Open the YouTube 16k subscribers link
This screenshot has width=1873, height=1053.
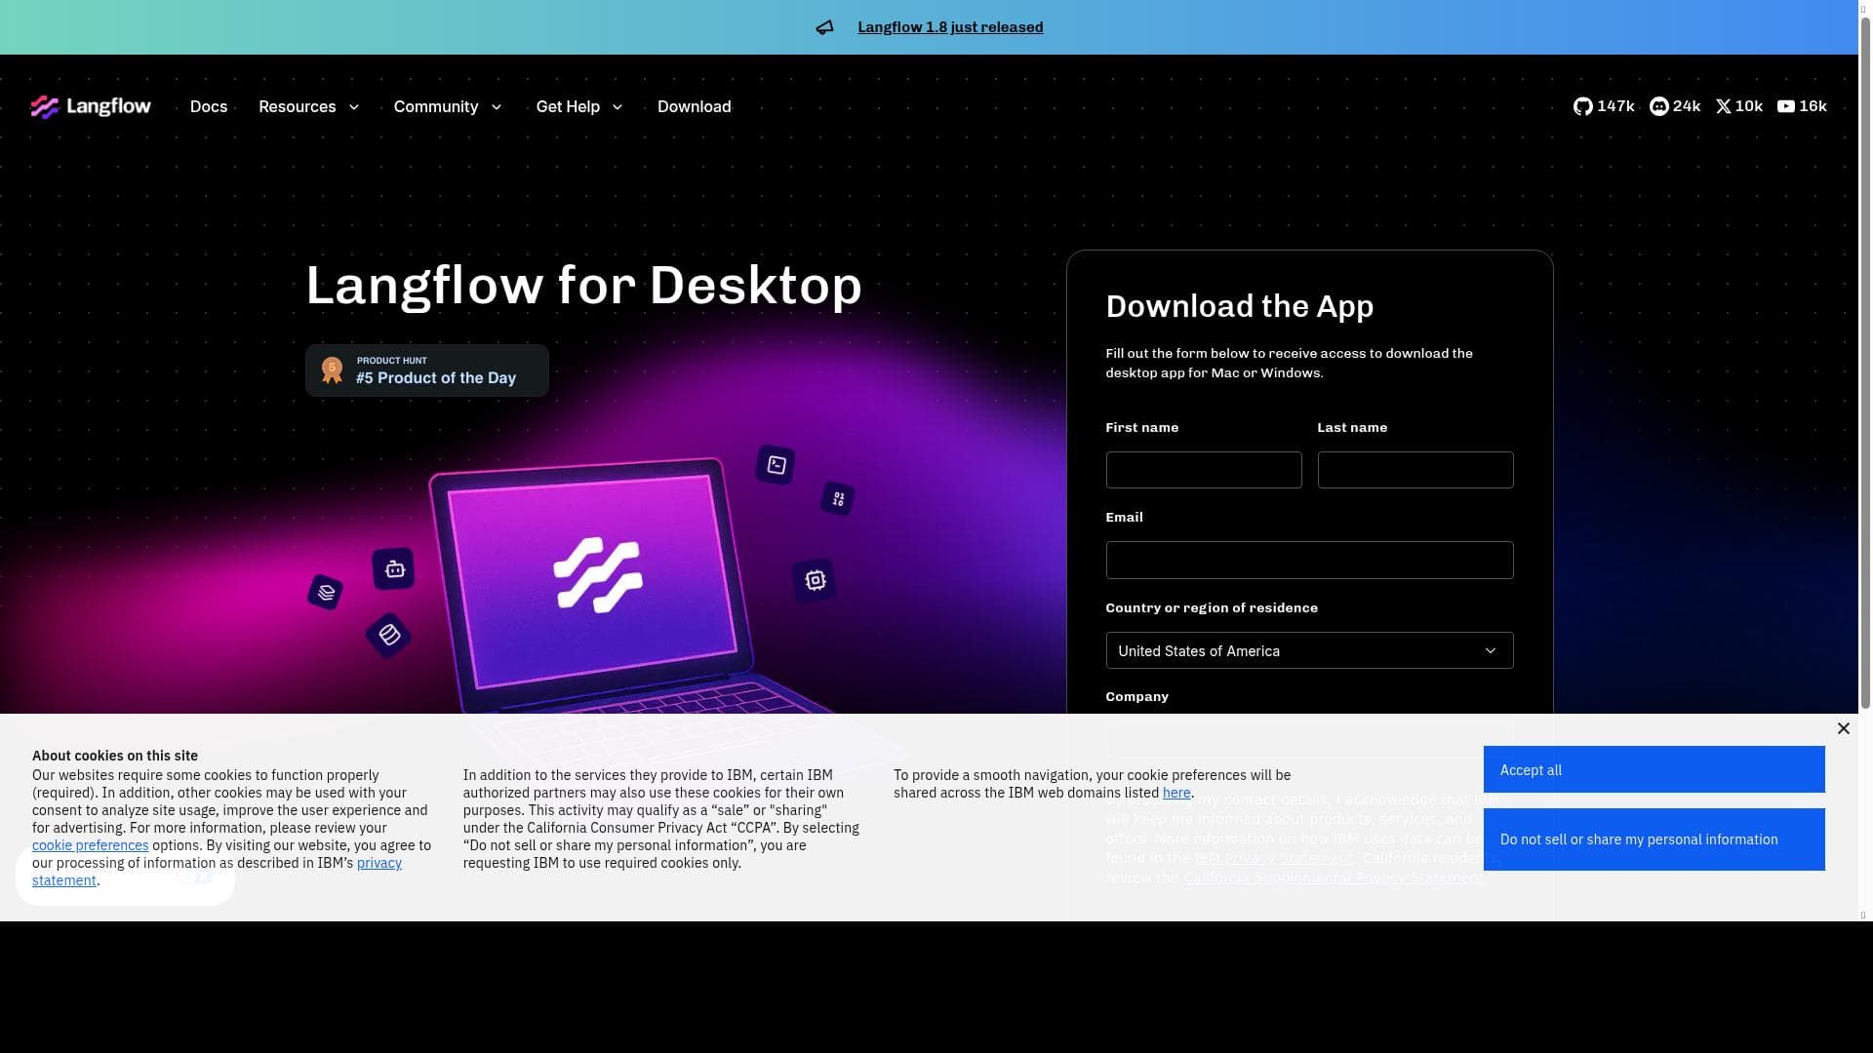pyautogui.click(x=1801, y=106)
